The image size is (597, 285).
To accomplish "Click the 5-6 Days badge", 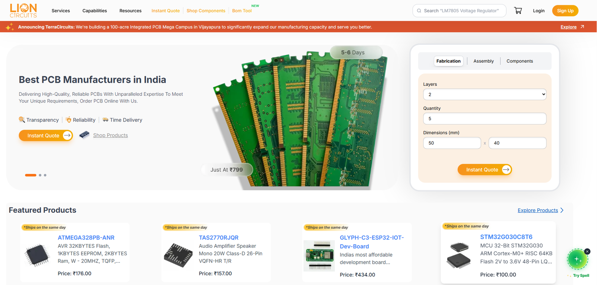I will 356,53.
